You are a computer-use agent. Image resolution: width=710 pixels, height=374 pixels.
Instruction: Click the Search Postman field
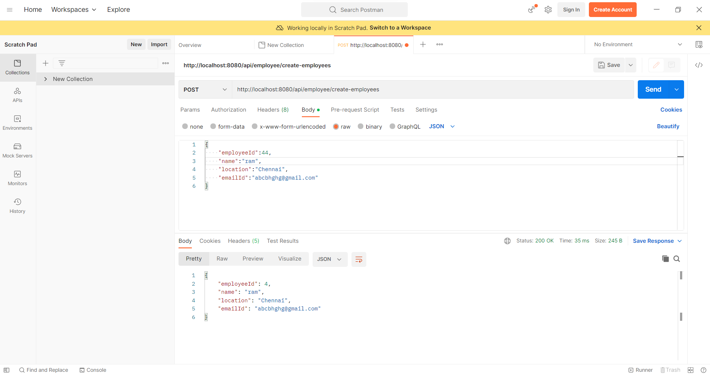[x=354, y=10]
